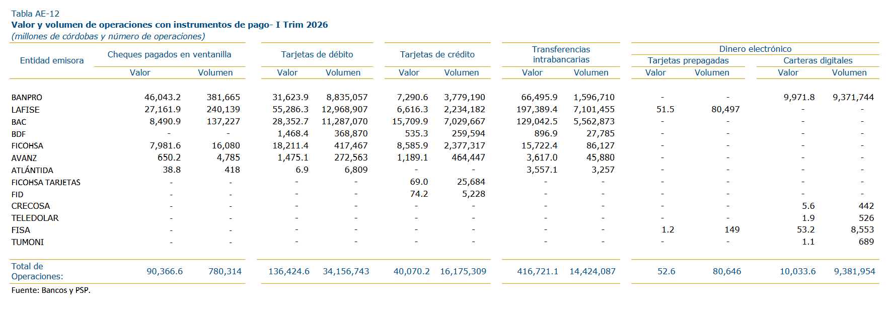
Task: Select the BDF row label
Action: (x=18, y=134)
